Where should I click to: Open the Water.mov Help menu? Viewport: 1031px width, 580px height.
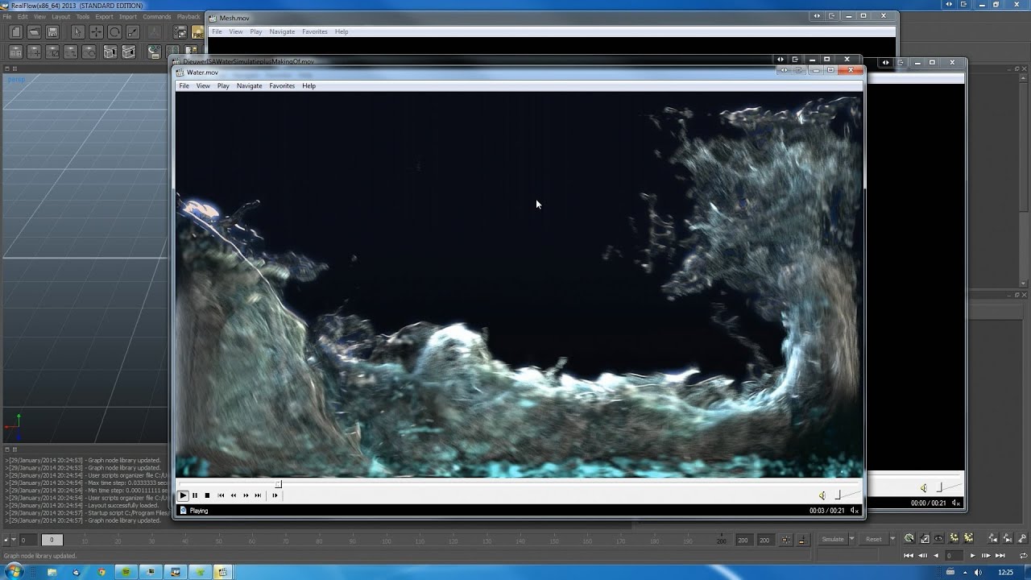click(308, 85)
